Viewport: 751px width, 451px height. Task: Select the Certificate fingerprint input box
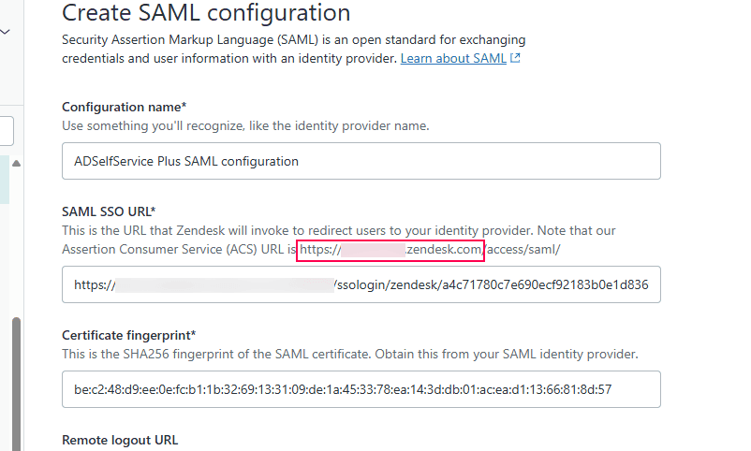pos(361,389)
